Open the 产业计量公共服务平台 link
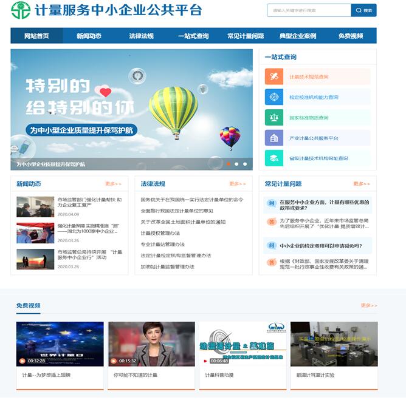Viewport: 406px width, 403px height. tap(314, 138)
